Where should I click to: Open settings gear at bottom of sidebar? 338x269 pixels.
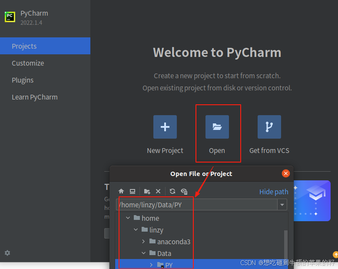coord(7,253)
